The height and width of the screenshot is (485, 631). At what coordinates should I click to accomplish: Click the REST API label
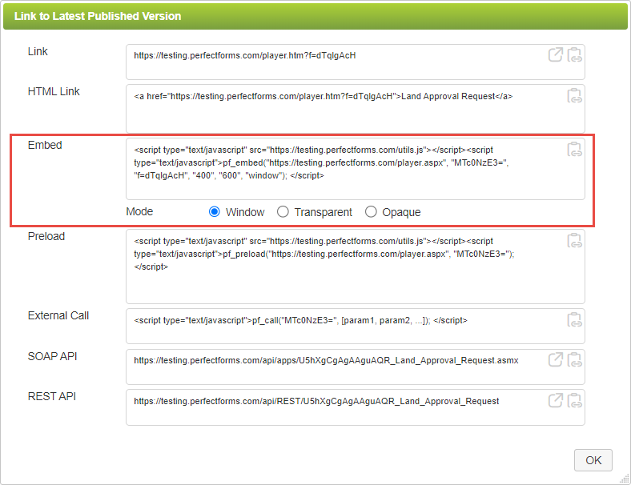coord(52,396)
